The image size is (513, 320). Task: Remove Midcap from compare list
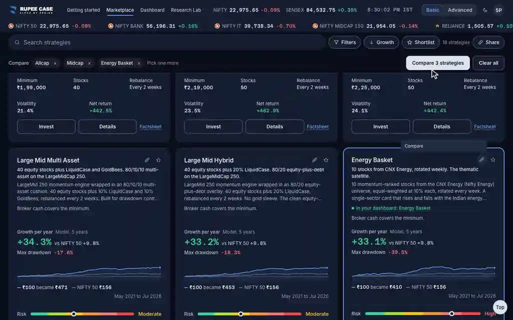click(x=89, y=63)
